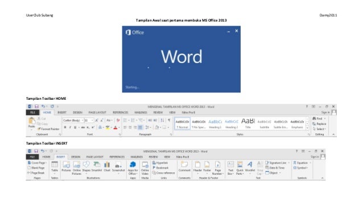The width and height of the screenshot is (363, 220).
Task: Open FILE tab in the HOME toolbar screenshot
Action: click(x=33, y=112)
